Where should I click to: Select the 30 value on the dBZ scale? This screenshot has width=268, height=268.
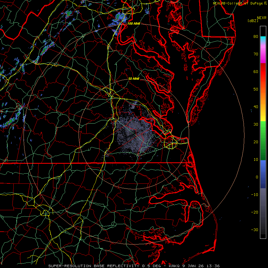click(256, 124)
